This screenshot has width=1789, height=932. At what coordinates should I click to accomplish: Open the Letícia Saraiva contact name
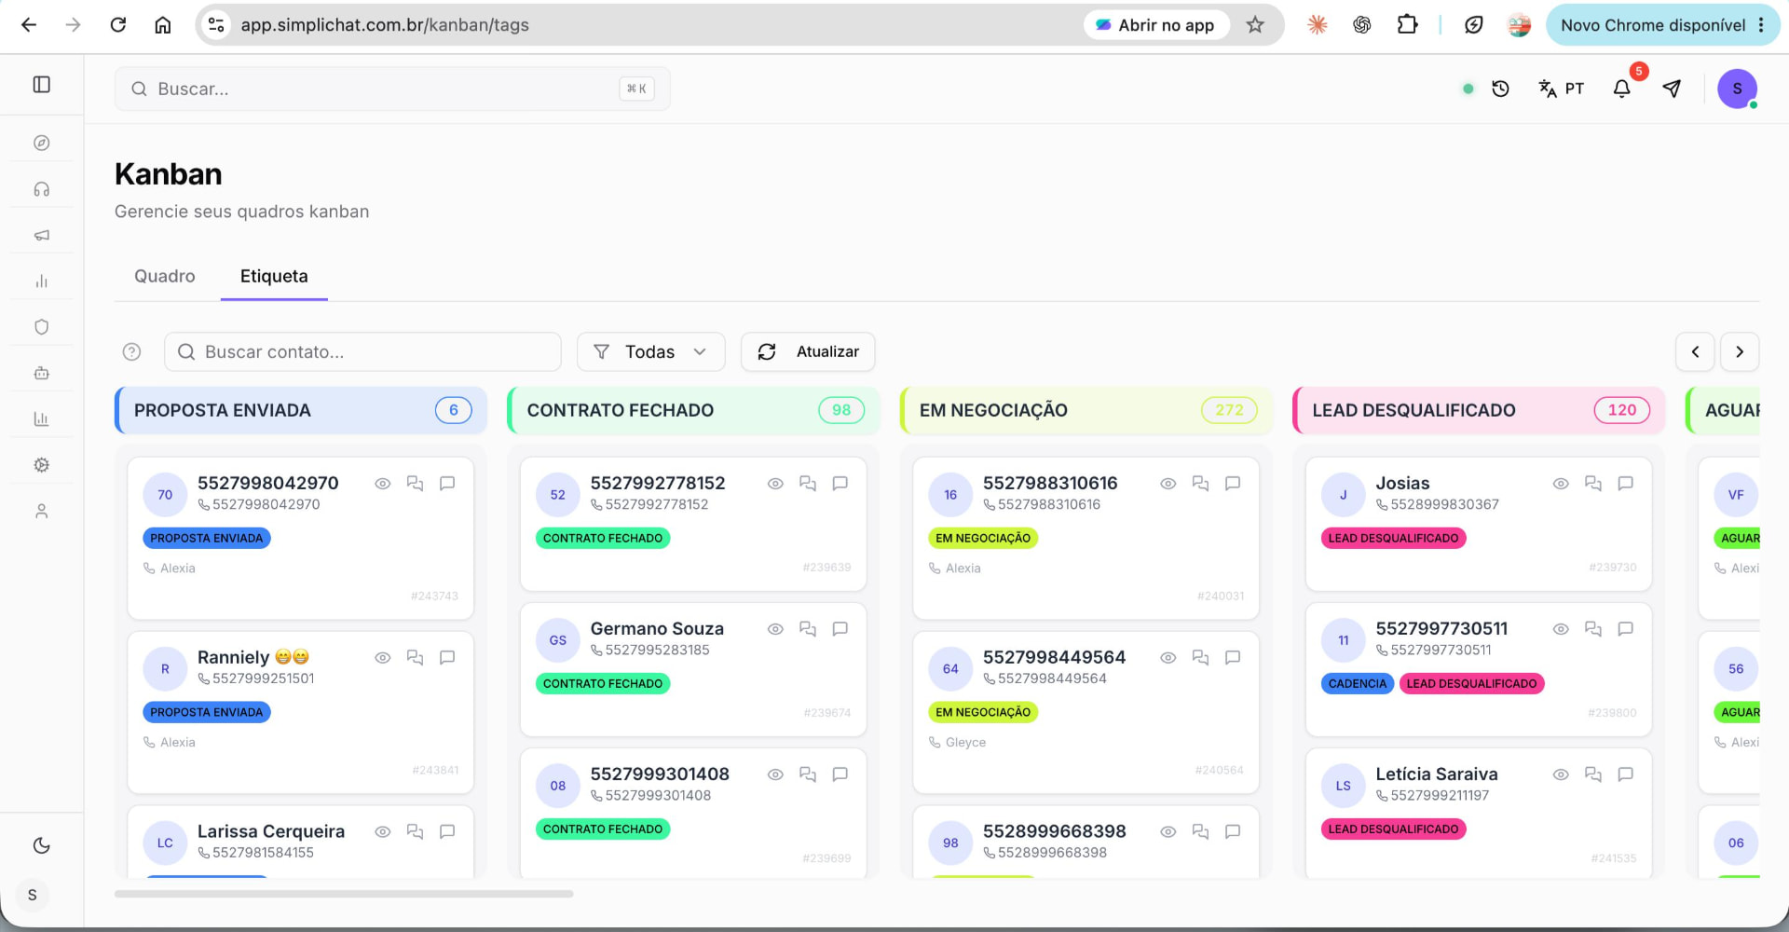[1437, 774]
